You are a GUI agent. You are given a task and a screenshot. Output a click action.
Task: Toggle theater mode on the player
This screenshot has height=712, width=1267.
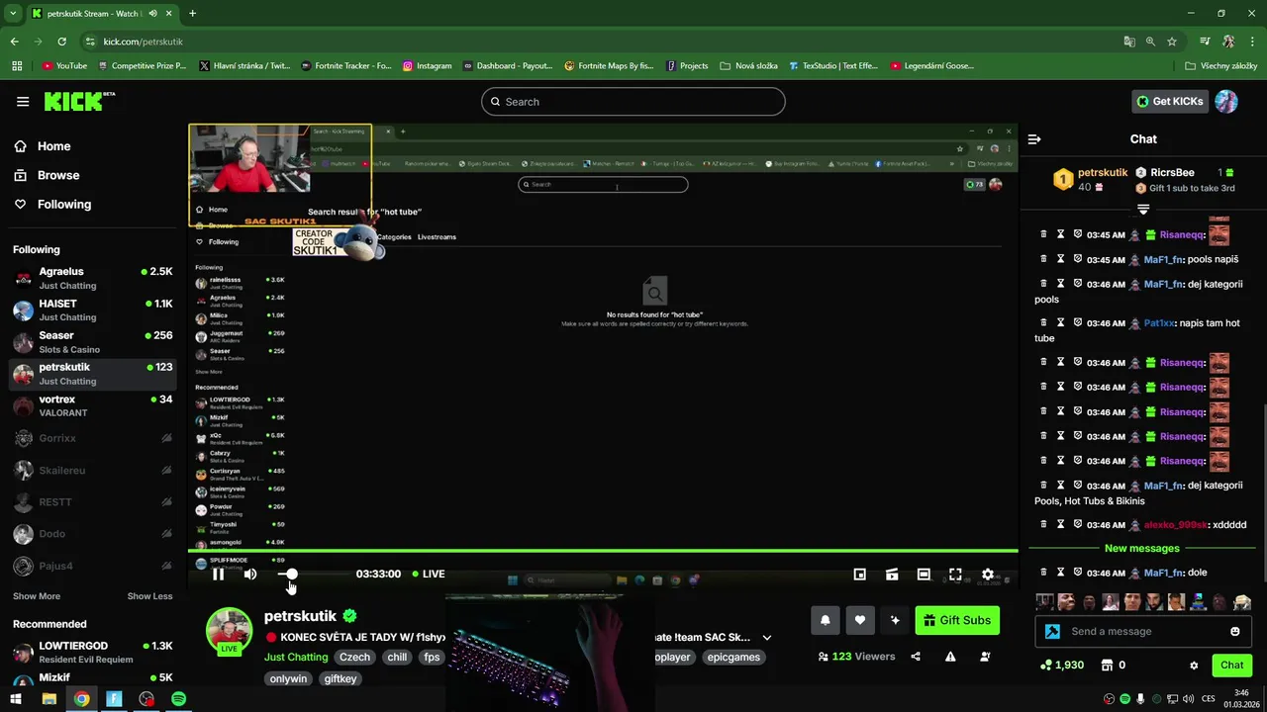(x=924, y=574)
